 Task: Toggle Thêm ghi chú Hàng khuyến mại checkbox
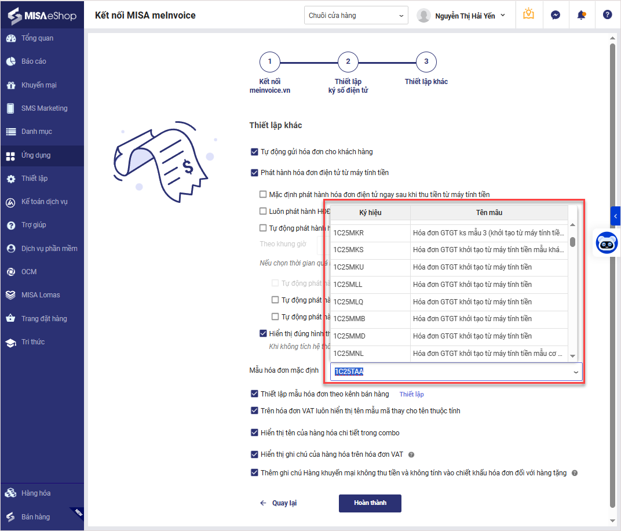coord(254,472)
